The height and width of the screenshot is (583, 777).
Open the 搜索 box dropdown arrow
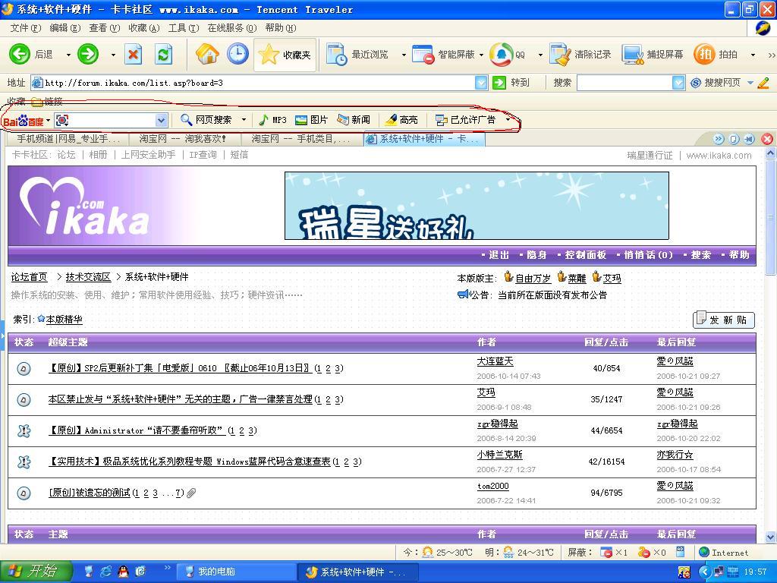[x=678, y=83]
